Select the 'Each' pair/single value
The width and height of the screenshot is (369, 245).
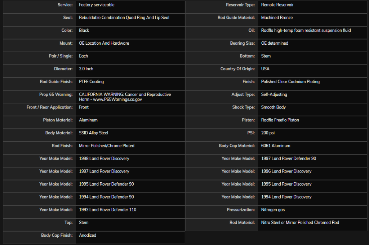tap(83, 56)
